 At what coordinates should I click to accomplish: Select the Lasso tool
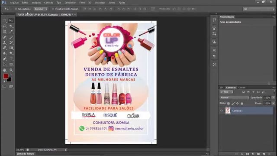[x=4, y=26]
